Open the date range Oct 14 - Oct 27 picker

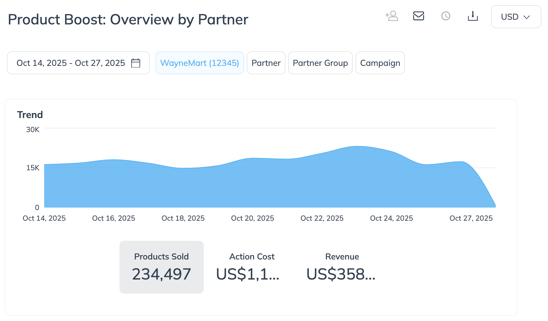[x=71, y=63]
